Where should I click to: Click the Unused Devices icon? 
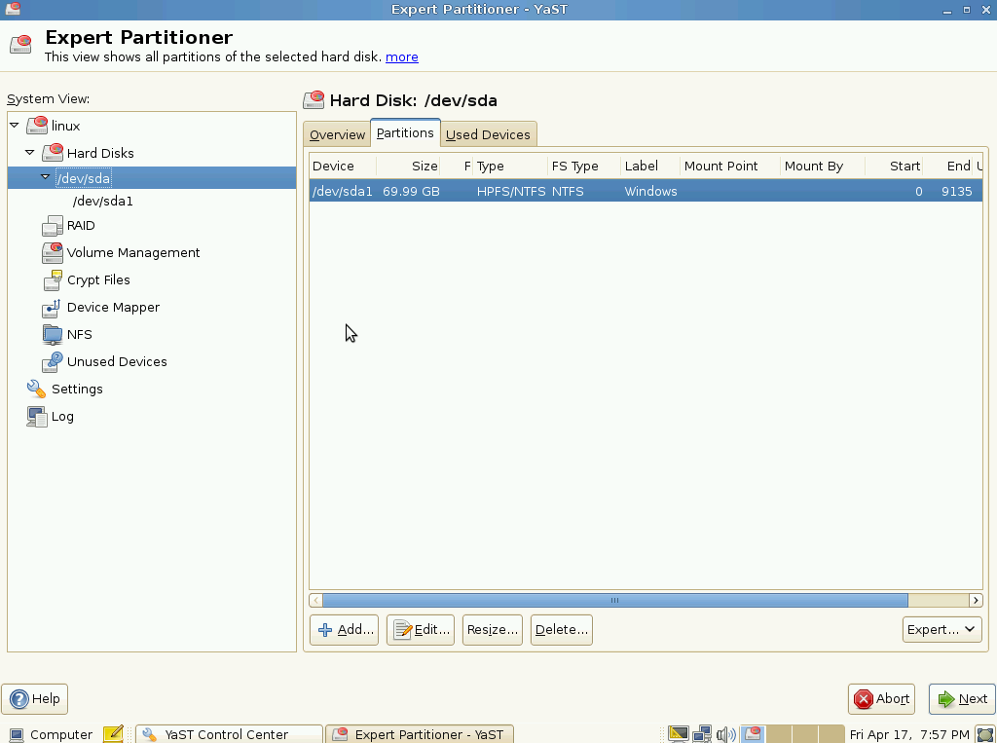tap(53, 362)
